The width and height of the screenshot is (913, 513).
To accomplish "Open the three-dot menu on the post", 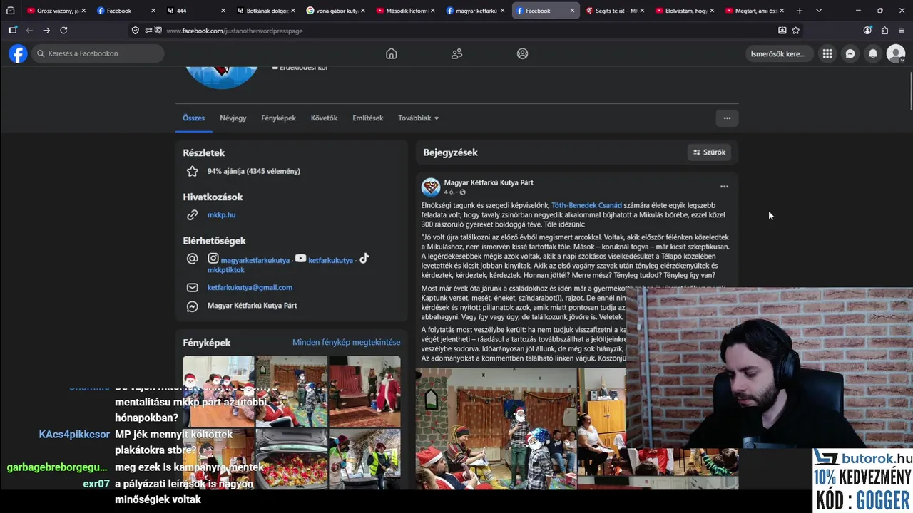I will click(x=724, y=187).
